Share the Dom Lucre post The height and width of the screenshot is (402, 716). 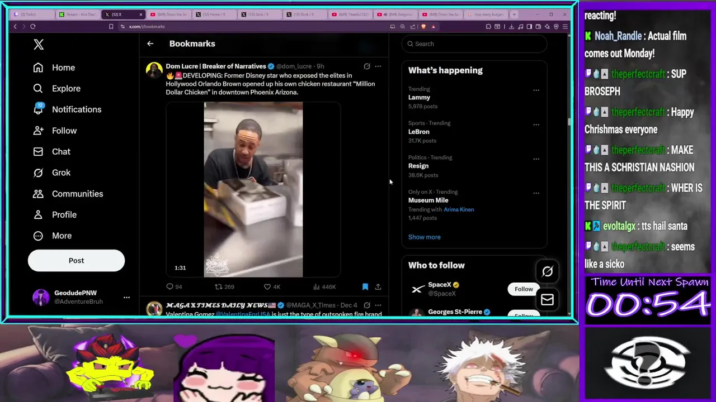click(x=378, y=286)
